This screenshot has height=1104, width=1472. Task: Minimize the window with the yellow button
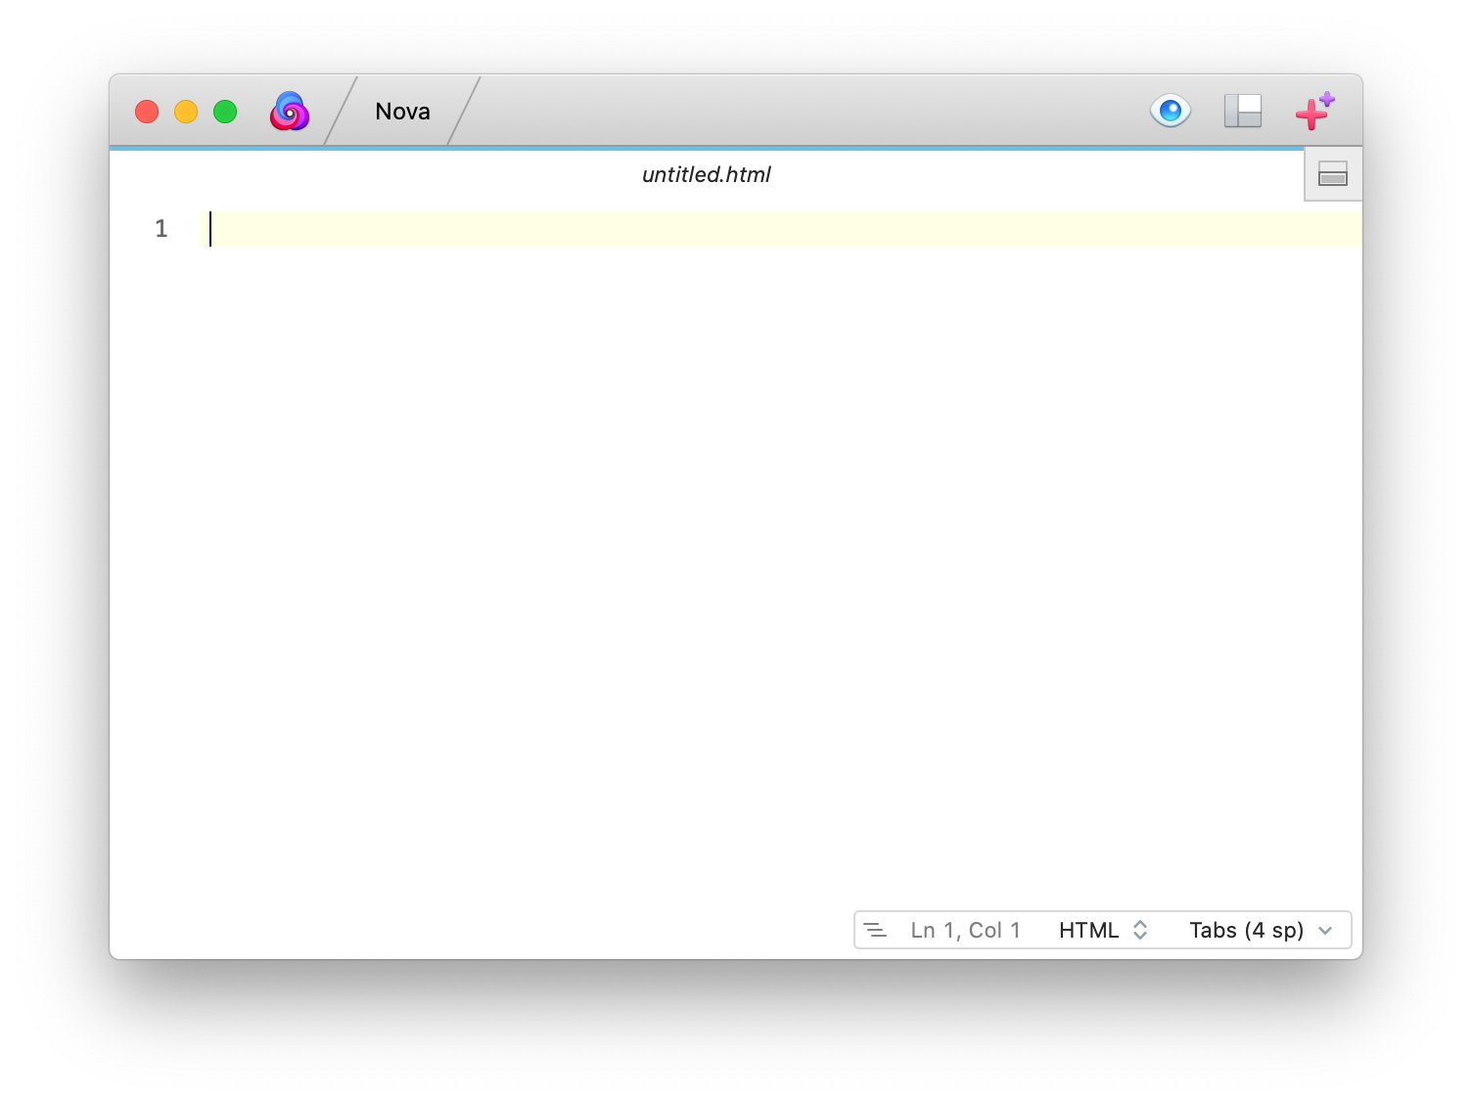point(186,112)
